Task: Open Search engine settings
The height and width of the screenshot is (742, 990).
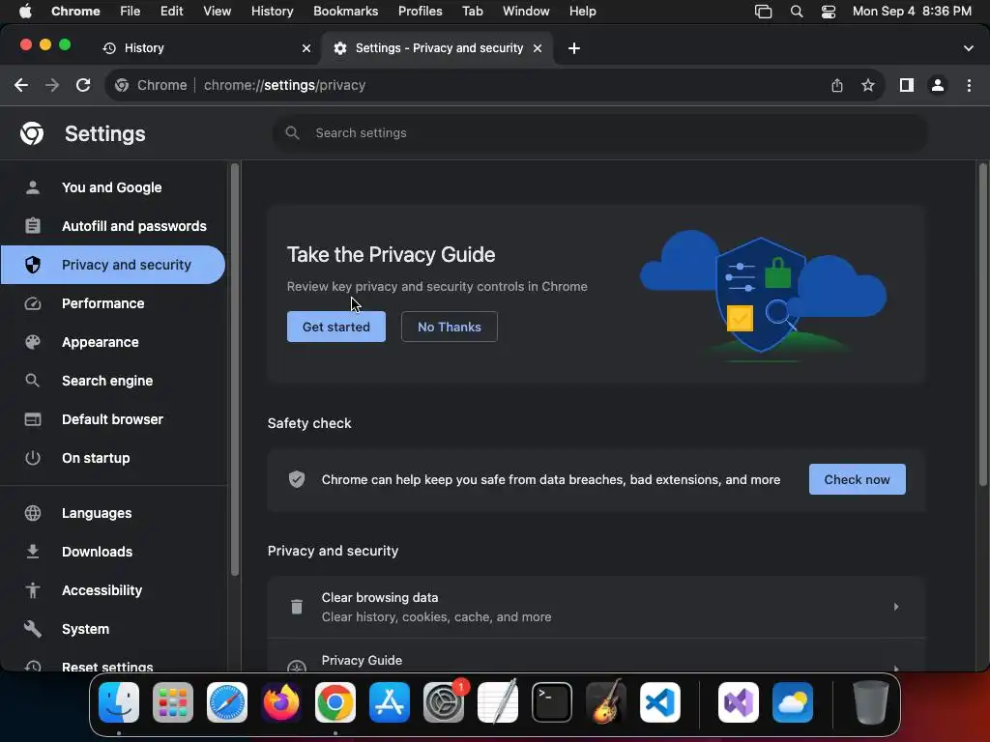Action: click(x=112, y=381)
